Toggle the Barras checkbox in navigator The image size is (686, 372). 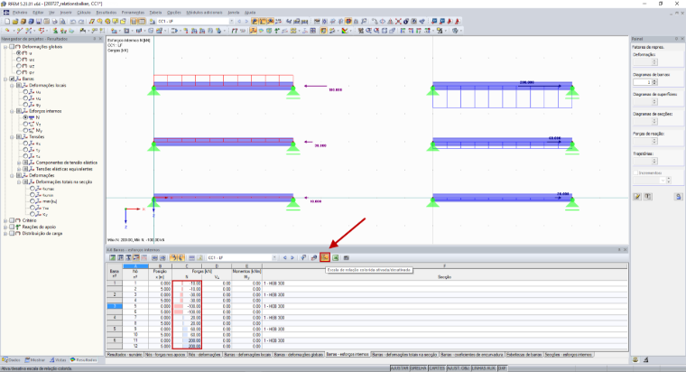coord(13,79)
